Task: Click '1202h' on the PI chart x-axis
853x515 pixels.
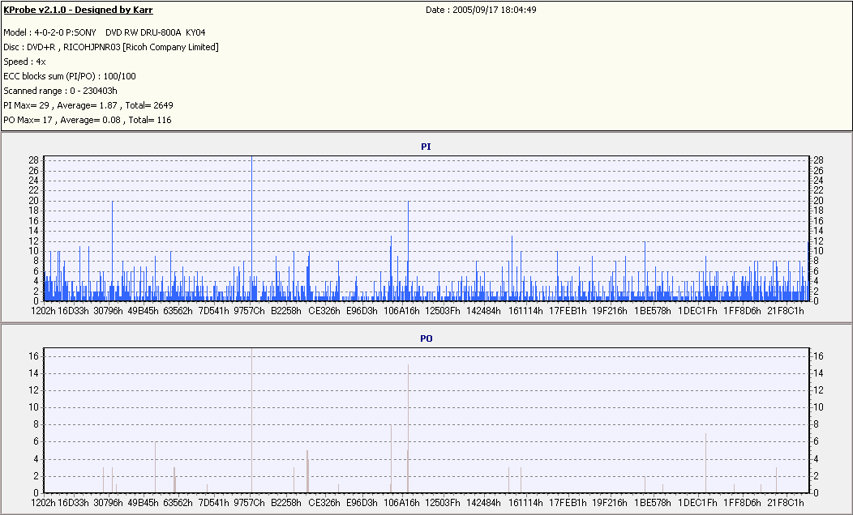Action: click(x=43, y=311)
